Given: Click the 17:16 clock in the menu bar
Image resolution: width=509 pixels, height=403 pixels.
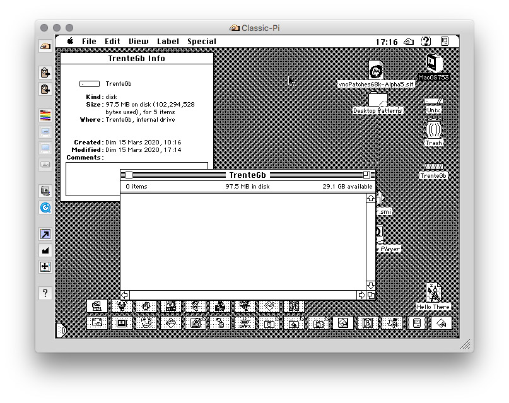Looking at the screenshot, I should 386,42.
